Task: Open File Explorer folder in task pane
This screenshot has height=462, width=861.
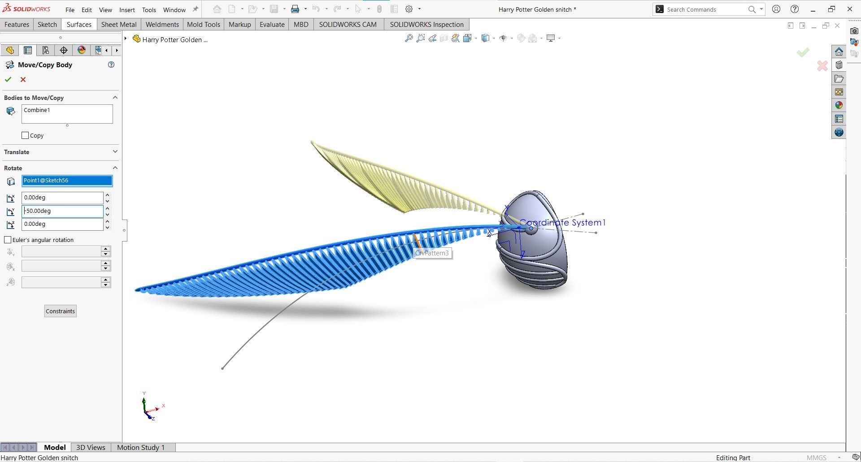Action: 839,79
